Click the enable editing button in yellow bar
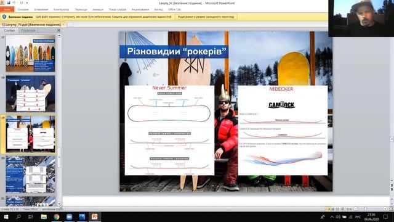 point(206,17)
